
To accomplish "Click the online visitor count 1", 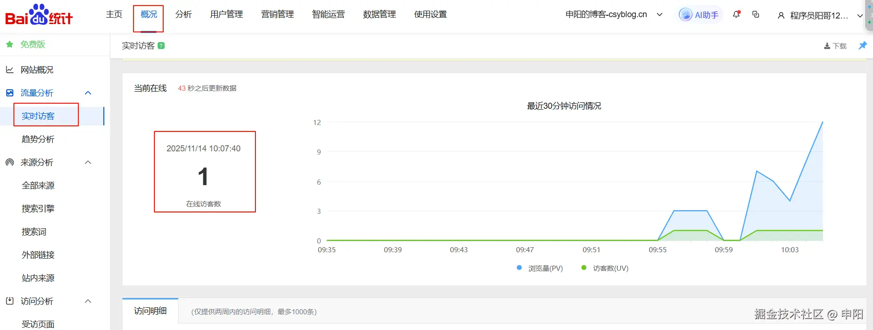I will point(203,177).
